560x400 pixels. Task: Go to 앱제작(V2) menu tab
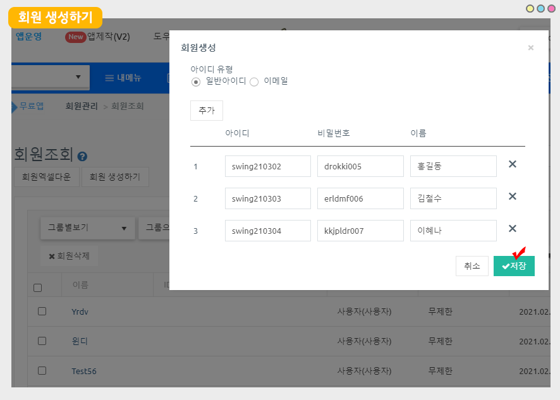tap(98, 37)
